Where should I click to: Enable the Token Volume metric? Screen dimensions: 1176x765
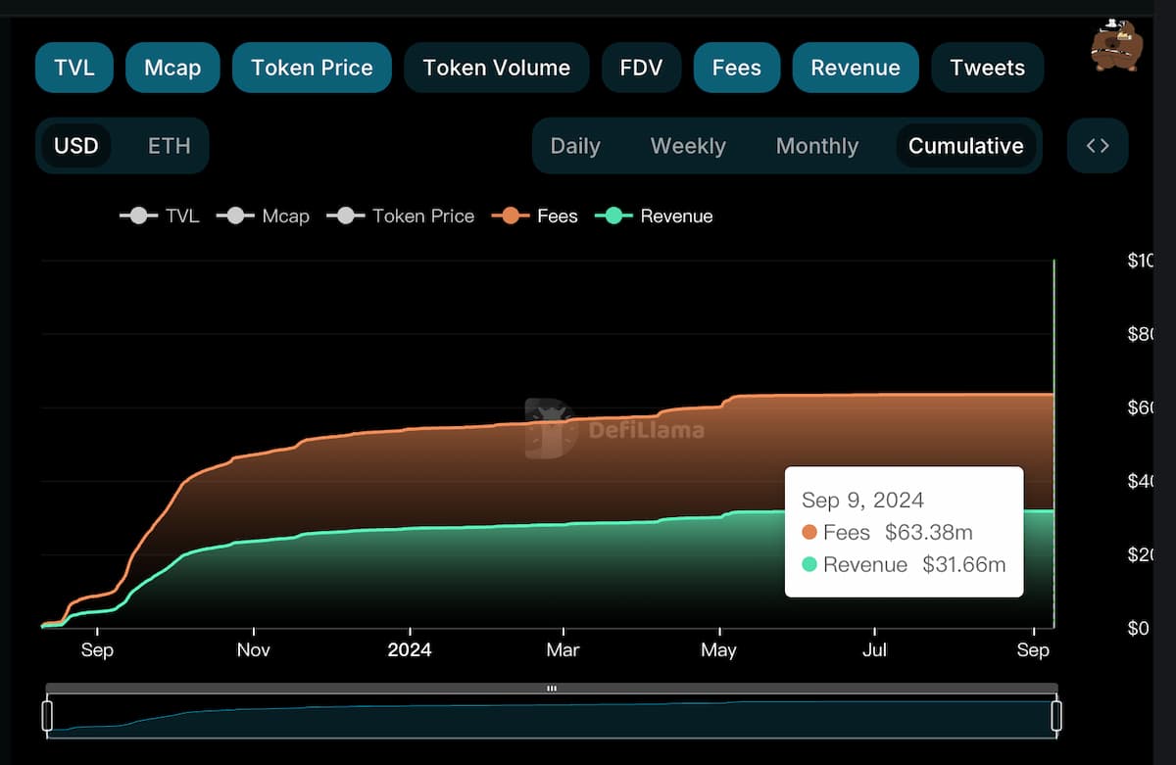[496, 68]
